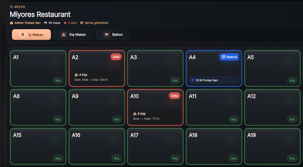The image size is (303, 167).
Task: Click calendar icon beside 12:30 Furkan Sarı
Action: point(193,80)
